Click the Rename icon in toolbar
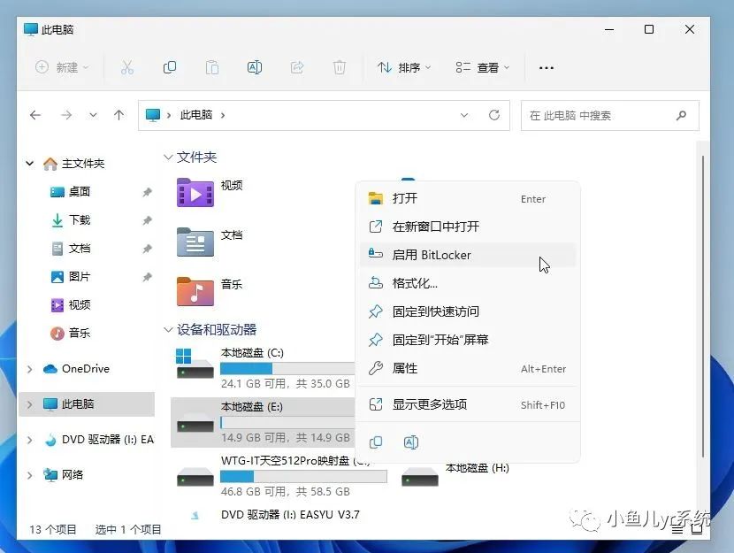Image resolution: width=734 pixels, height=553 pixels. 254,67
